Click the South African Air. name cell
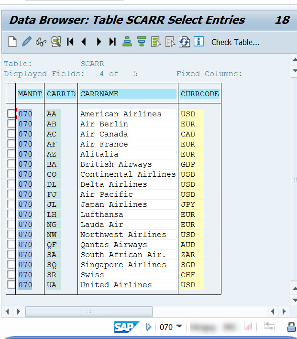The height and width of the screenshot is (339, 297). tap(128, 255)
